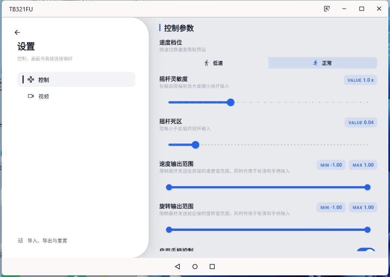Click MAX 1.00 badge of 旋转输出范围
Image resolution: width=390 pixels, height=277 pixels.
click(x=363, y=207)
